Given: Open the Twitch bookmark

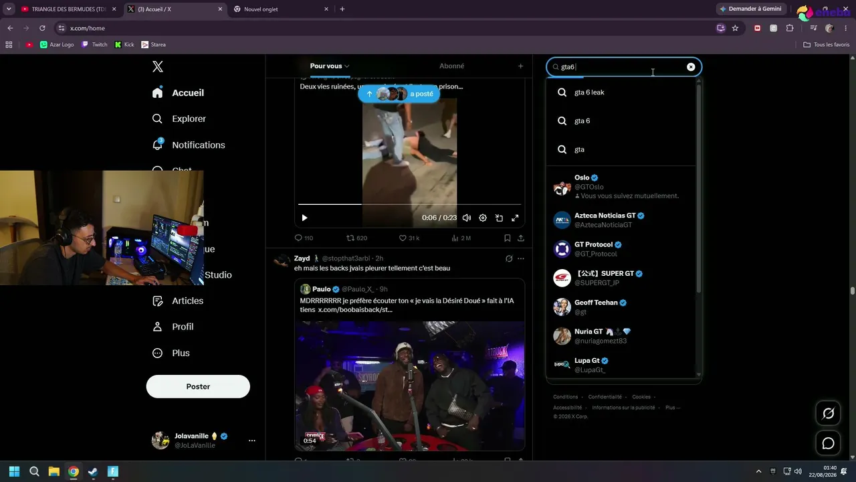Looking at the screenshot, I should [x=94, y=45].
